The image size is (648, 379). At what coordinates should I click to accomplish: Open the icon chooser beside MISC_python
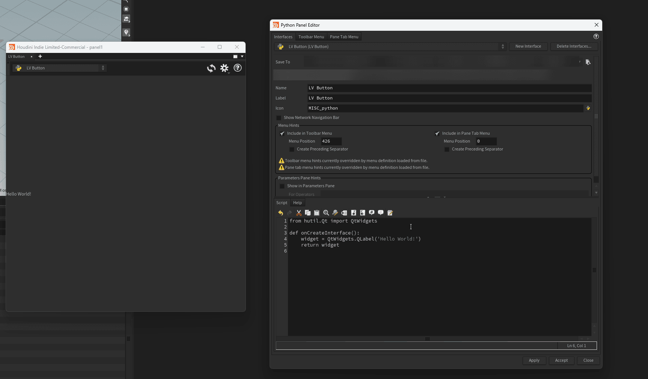[x=588, y=108]
